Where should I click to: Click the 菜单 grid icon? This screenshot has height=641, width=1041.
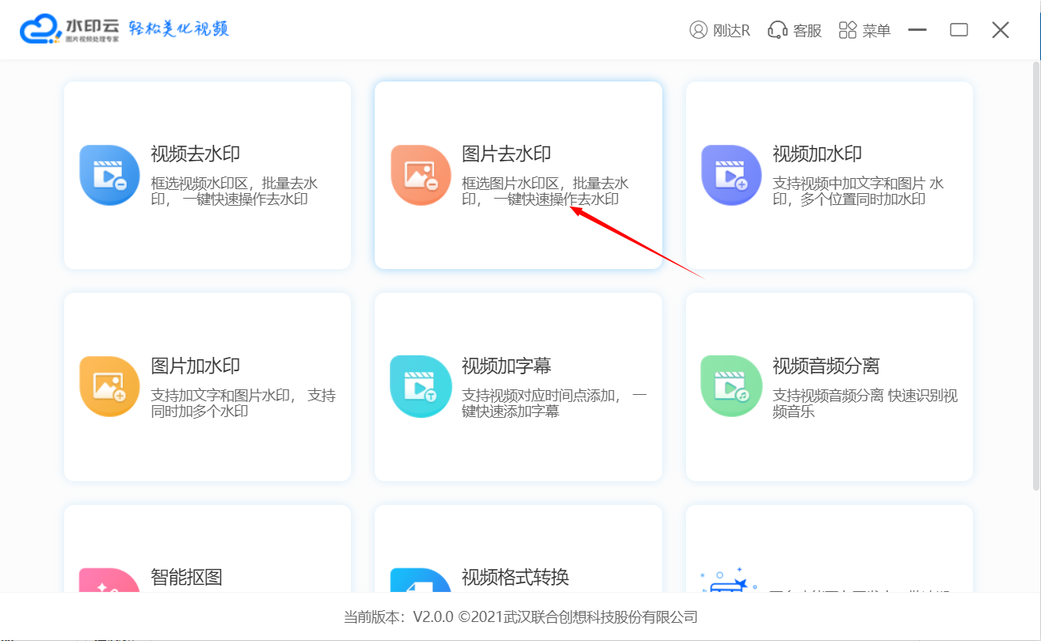[x=848, y=30]
